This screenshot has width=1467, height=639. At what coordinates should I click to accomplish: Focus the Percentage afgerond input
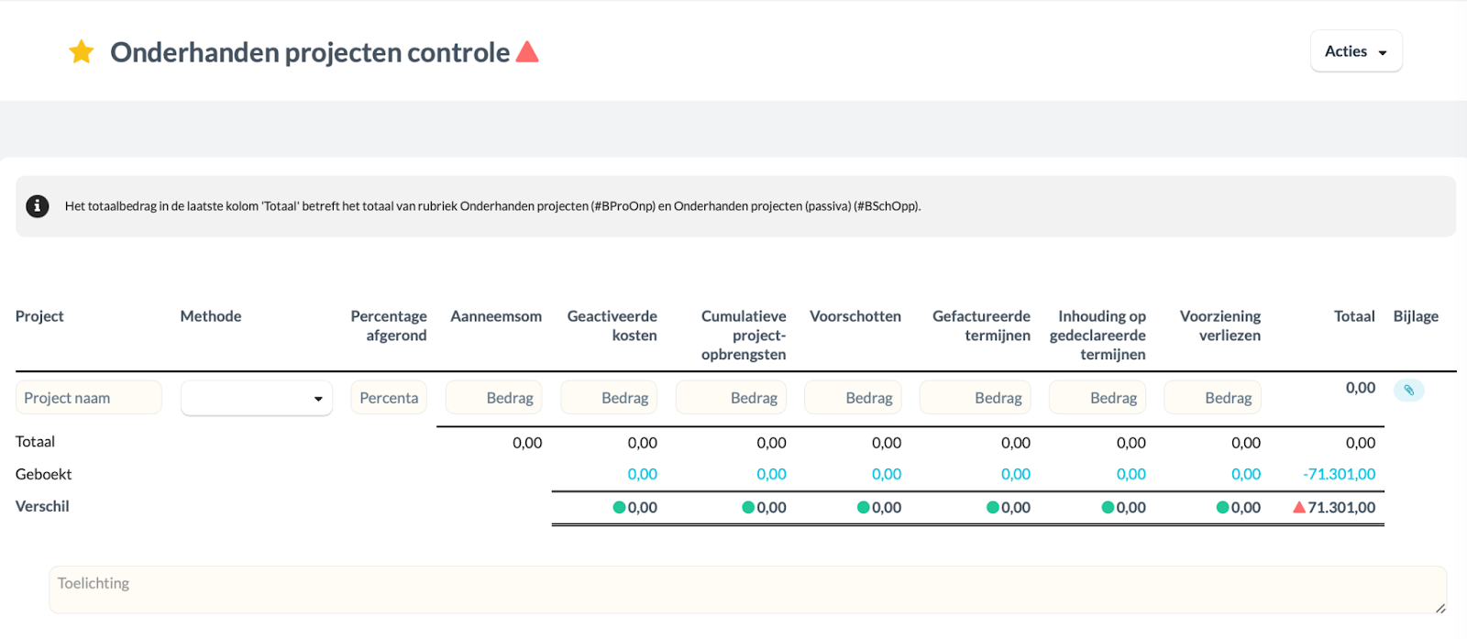[x=389, y=398]
